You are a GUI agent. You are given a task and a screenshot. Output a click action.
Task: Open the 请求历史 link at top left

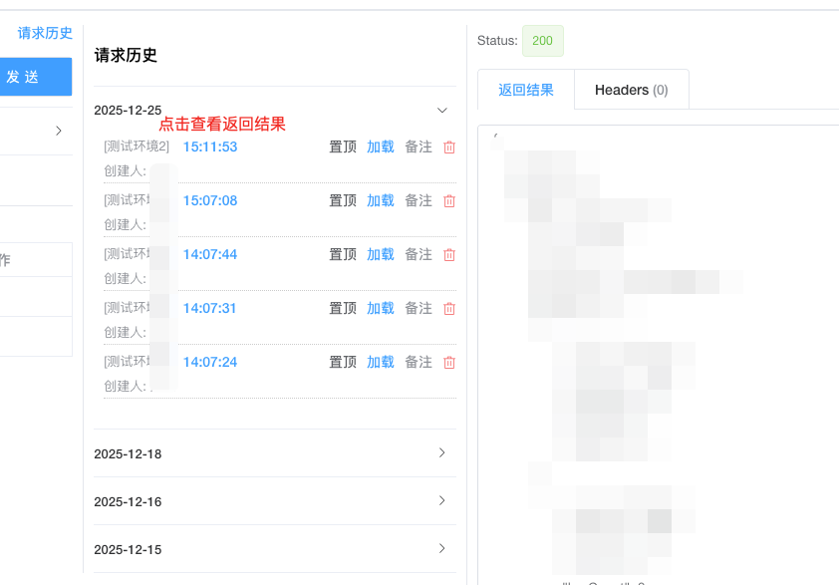(45, 33)
